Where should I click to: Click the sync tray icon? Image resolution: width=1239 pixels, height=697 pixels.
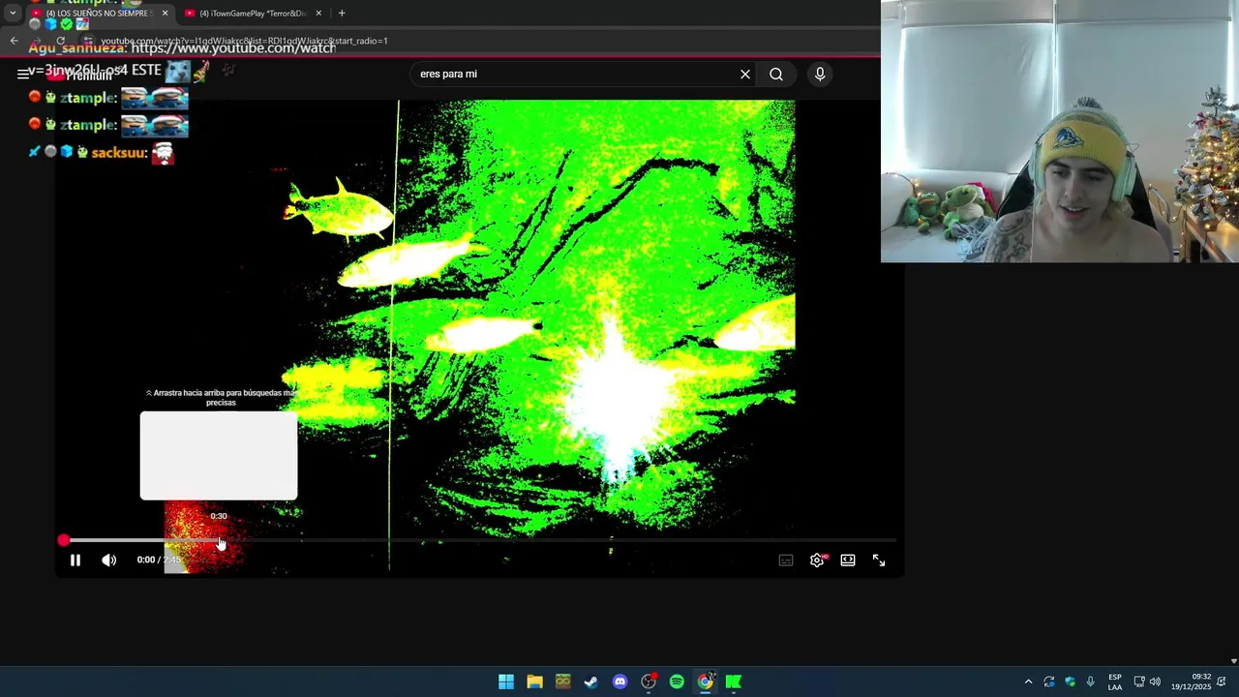click(1049, 682)
